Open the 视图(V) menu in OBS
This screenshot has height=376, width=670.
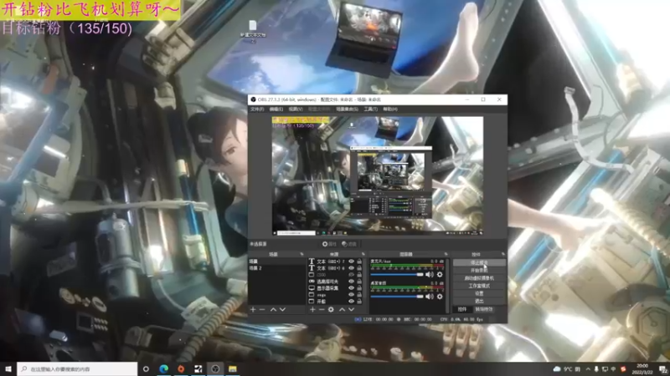(296, 109)
